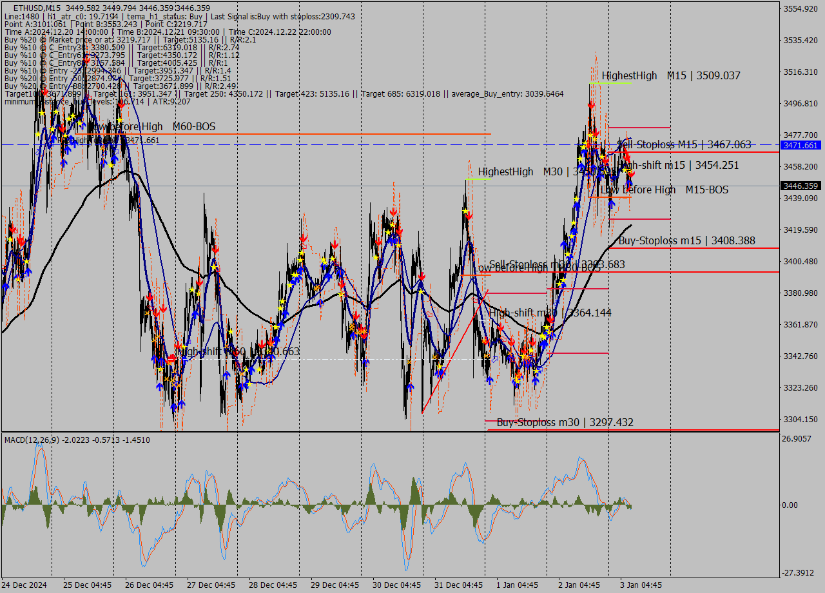The width and height of the screenshot is (825, 593).
Task: Click the High-shift m30 | 3364.144 label
Action: coord(550,313)
